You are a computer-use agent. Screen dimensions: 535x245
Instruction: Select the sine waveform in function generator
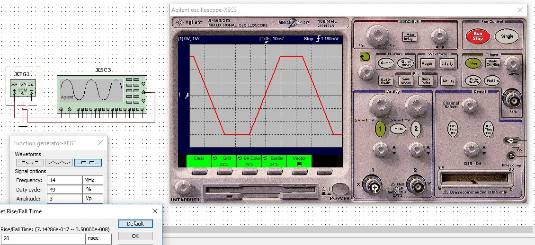(x=30, y=163)
